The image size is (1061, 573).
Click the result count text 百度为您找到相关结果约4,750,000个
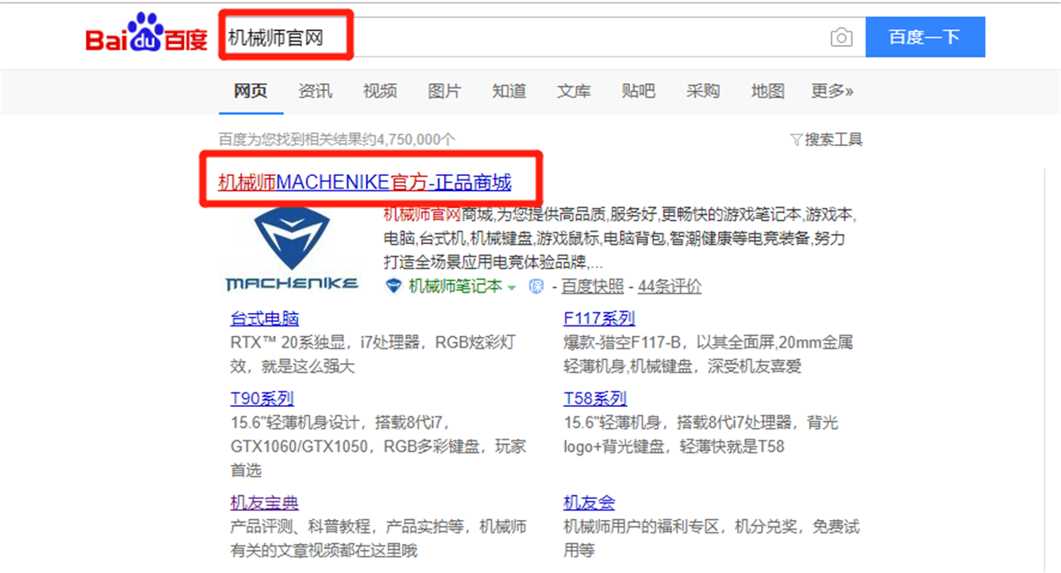click(x=337, y=140)
